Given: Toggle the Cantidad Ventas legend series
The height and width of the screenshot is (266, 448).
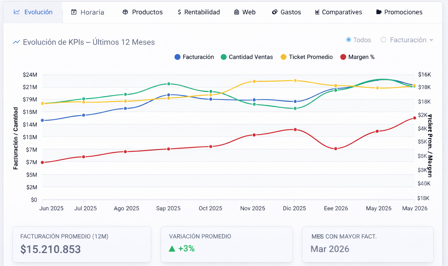Looking at the screenshot, I should tap(247, 57).
